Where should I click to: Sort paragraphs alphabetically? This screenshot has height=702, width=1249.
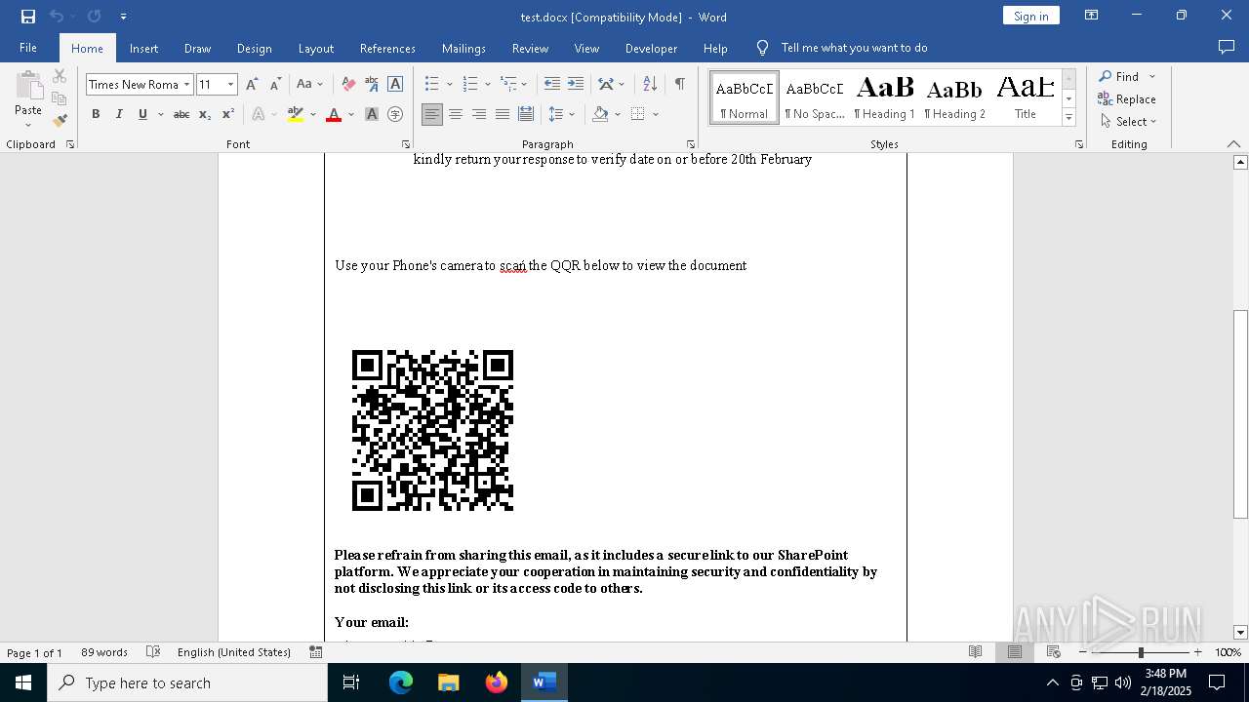[650, 85]
